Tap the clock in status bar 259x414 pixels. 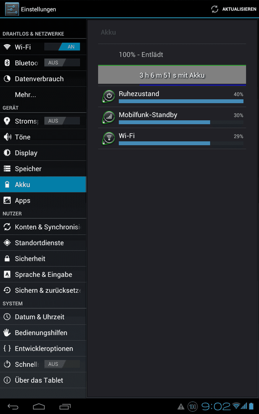(216, 406)
